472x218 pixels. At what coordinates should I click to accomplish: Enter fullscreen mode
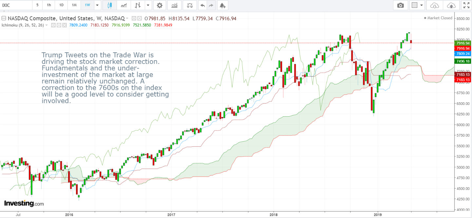point(466,5)
